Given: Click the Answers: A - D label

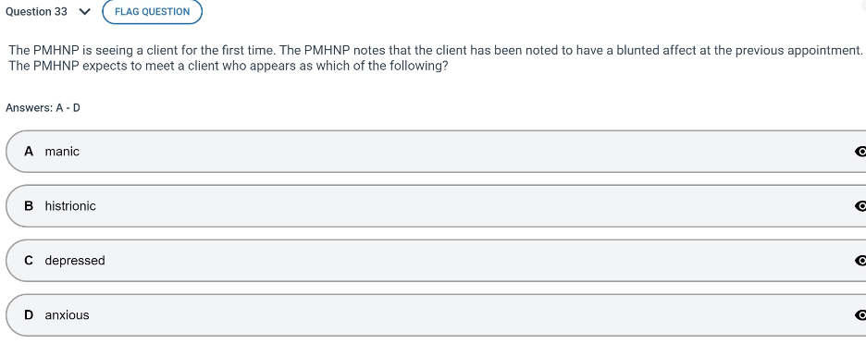Looking at the screenshot, I should coord(43,107).
